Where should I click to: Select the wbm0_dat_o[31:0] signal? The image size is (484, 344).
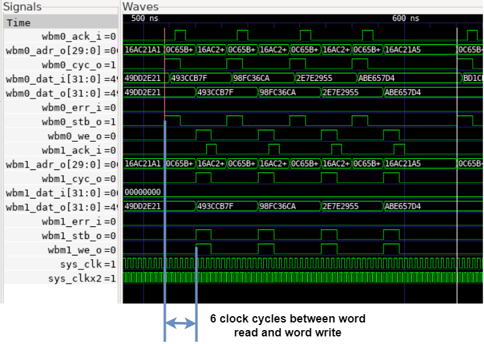tap(61, 93)
